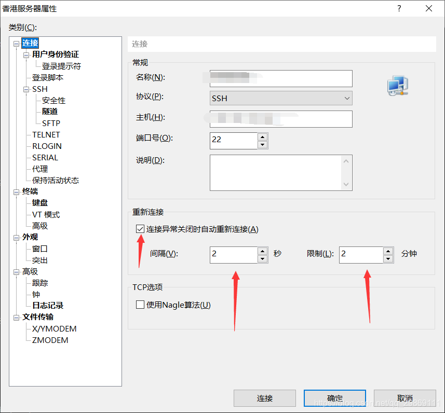Collapse the 终端 tree node

(x=17, y=192)
